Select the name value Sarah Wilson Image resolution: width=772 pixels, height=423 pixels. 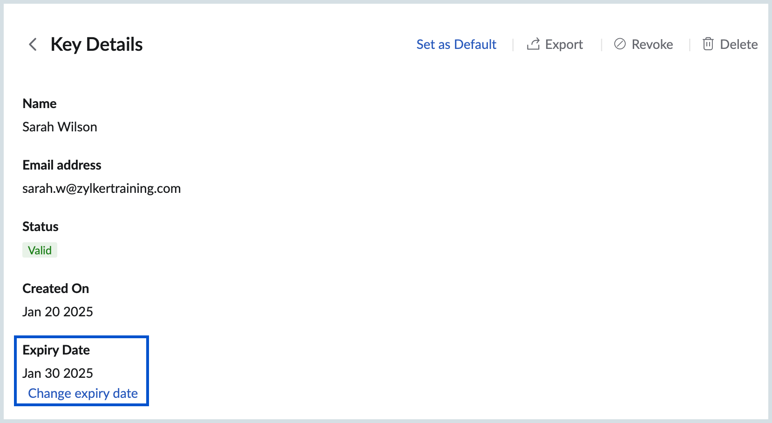tap(60, 127)
